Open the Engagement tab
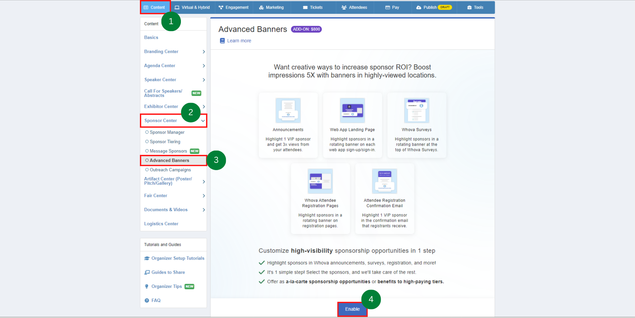635x318 pixels. (x=233, y=7)
